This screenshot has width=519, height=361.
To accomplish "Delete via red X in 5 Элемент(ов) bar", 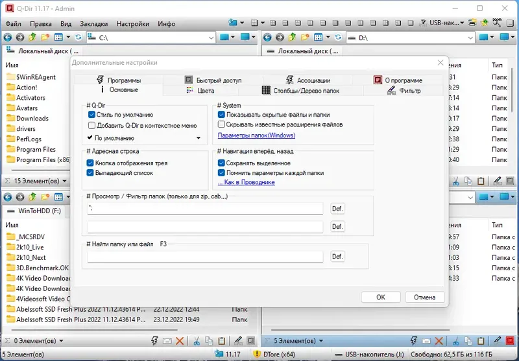I will 439,341.
